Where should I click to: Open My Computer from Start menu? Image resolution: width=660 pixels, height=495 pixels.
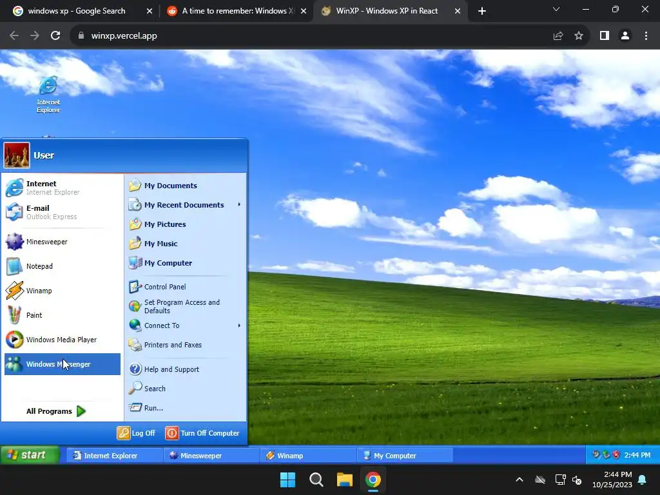point(185,263)
